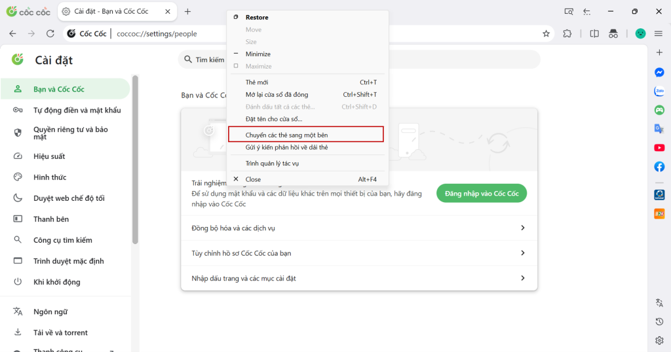This screenshot has width=671, height=352.
Task: Click the Tìm kiếm settings search field
Action: (359, 60)
